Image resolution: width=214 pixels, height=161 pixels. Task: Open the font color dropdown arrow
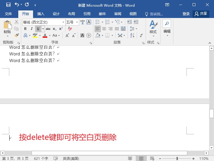point(50,35)
